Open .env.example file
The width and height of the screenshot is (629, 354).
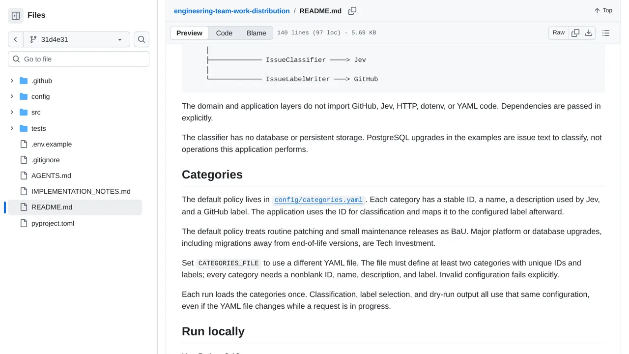tap(52, 144)
